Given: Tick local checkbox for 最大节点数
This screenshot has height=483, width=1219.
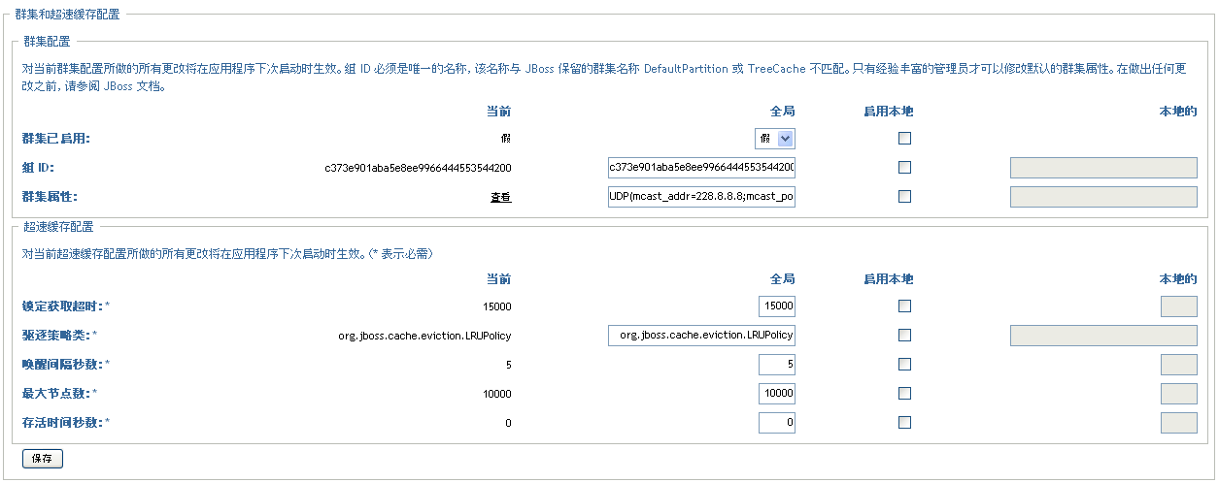Looking at the screenshot, I should click(x=904, y=394).
